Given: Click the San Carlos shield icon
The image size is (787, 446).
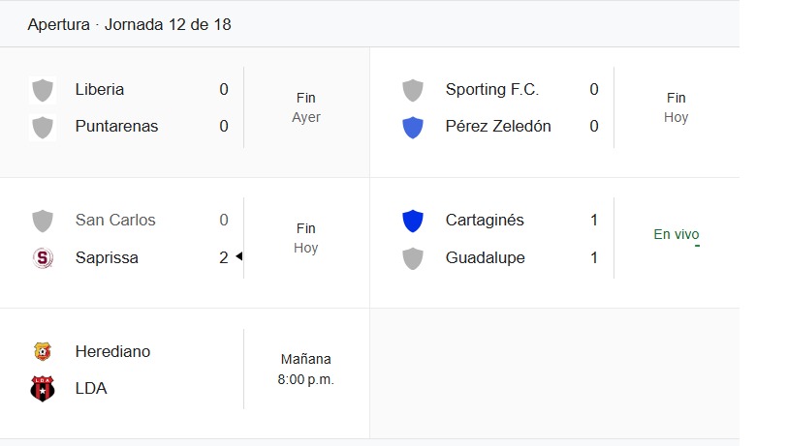Looking at the screenshot, I should (x=43, y=221).
